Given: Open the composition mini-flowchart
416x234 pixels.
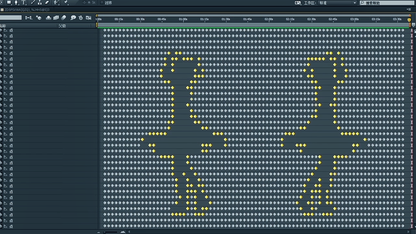Looking at the screenshot, I should [x=29, y=18].
